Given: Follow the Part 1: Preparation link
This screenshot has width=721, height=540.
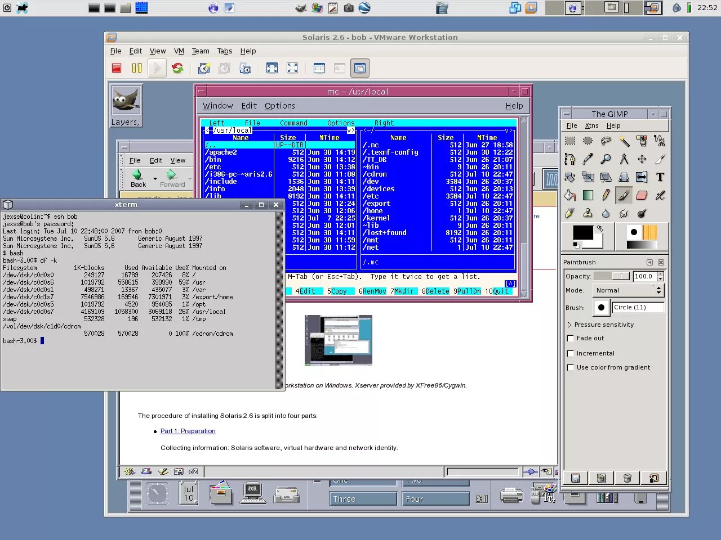Looking at the screenshot, I should (188, 431).
